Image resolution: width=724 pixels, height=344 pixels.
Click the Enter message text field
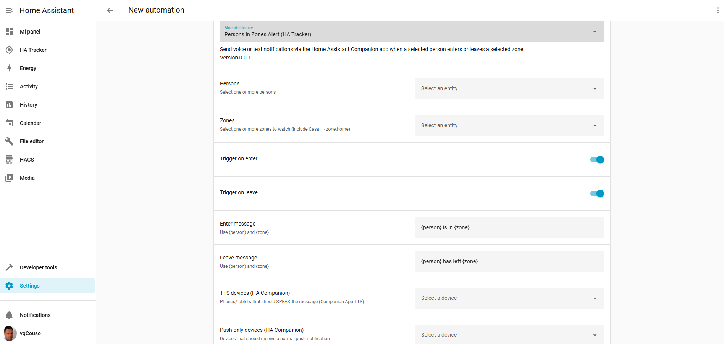509,227
